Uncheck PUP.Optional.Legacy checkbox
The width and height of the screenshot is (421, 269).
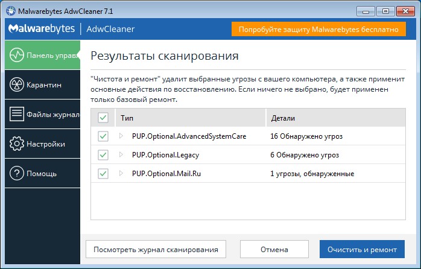coord(103,155)
